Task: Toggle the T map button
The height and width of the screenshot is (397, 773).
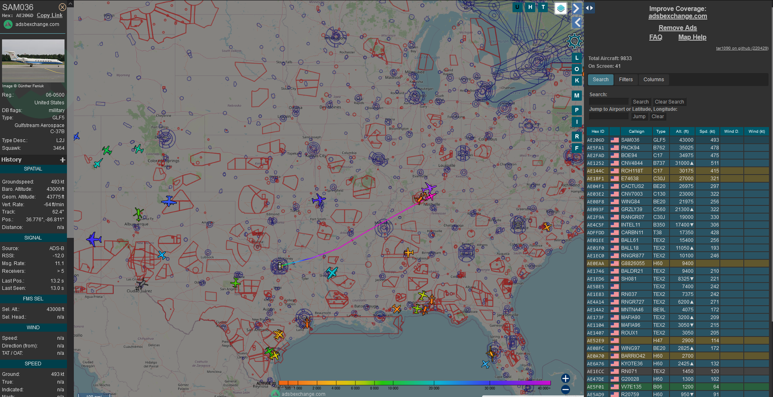Action: (543, 7)
